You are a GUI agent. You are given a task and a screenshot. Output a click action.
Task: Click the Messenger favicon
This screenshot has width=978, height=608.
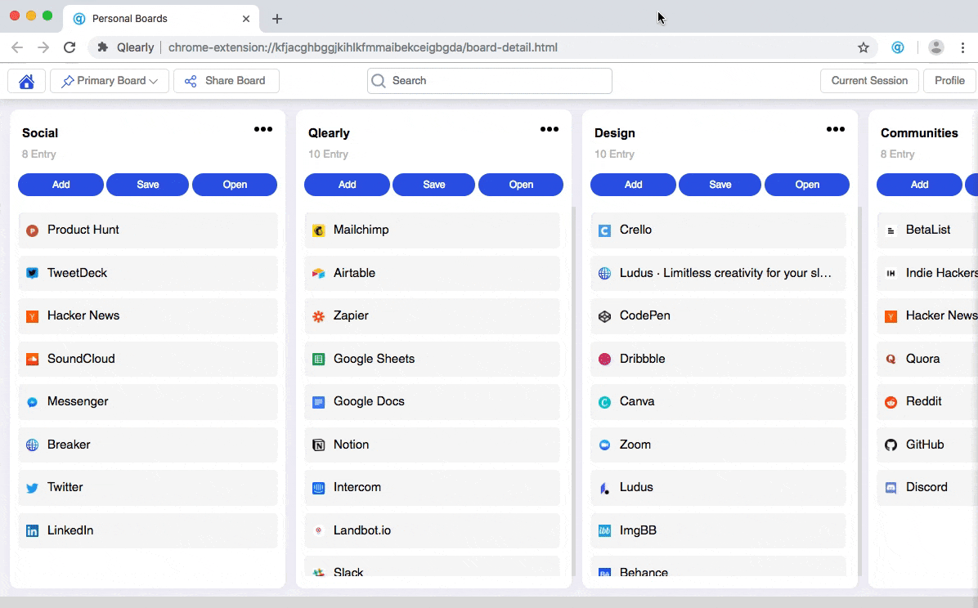tap(33, 402)
